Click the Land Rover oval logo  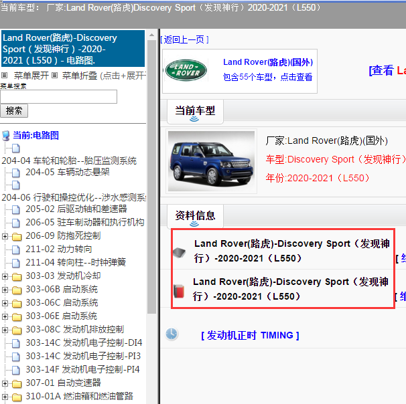186,70
